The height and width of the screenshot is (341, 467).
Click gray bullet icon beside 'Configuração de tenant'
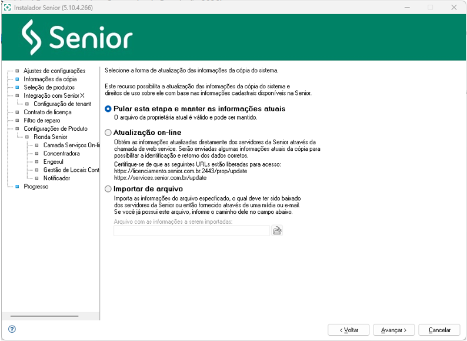pyautogui.click(x=27, y=104)
